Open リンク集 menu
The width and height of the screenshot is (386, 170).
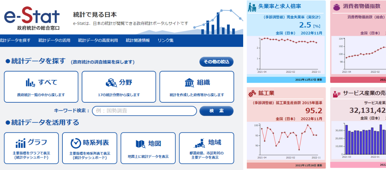[x=166, y=40]
